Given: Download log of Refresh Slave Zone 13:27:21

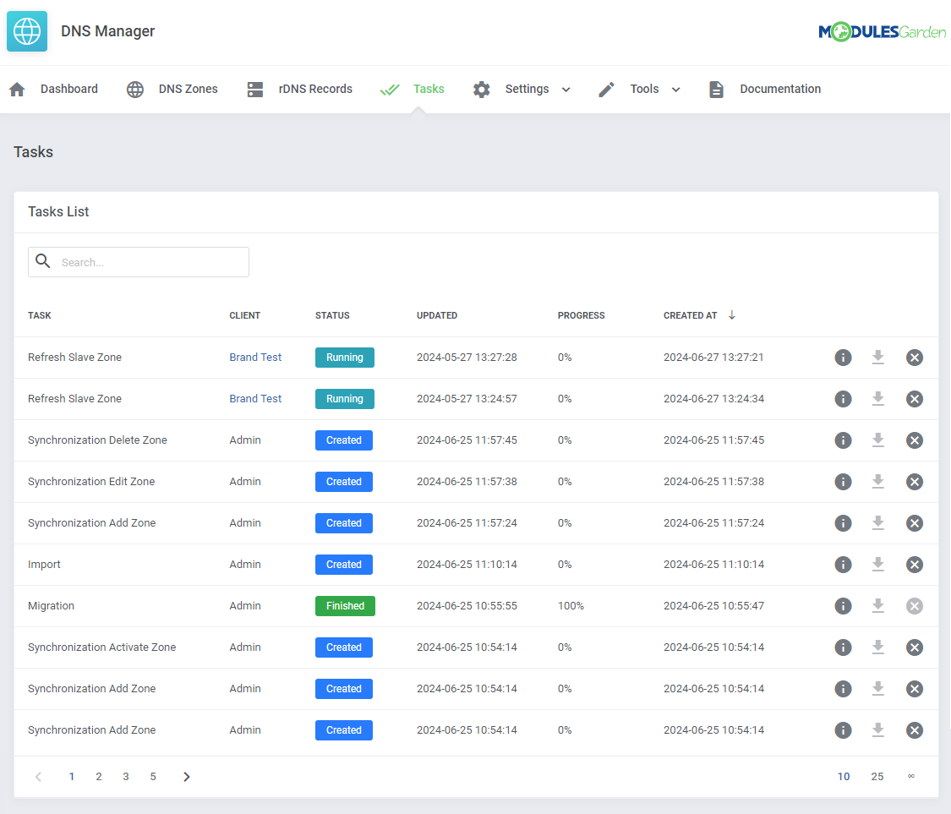Looking at the screenshot, I should [877, 358].
